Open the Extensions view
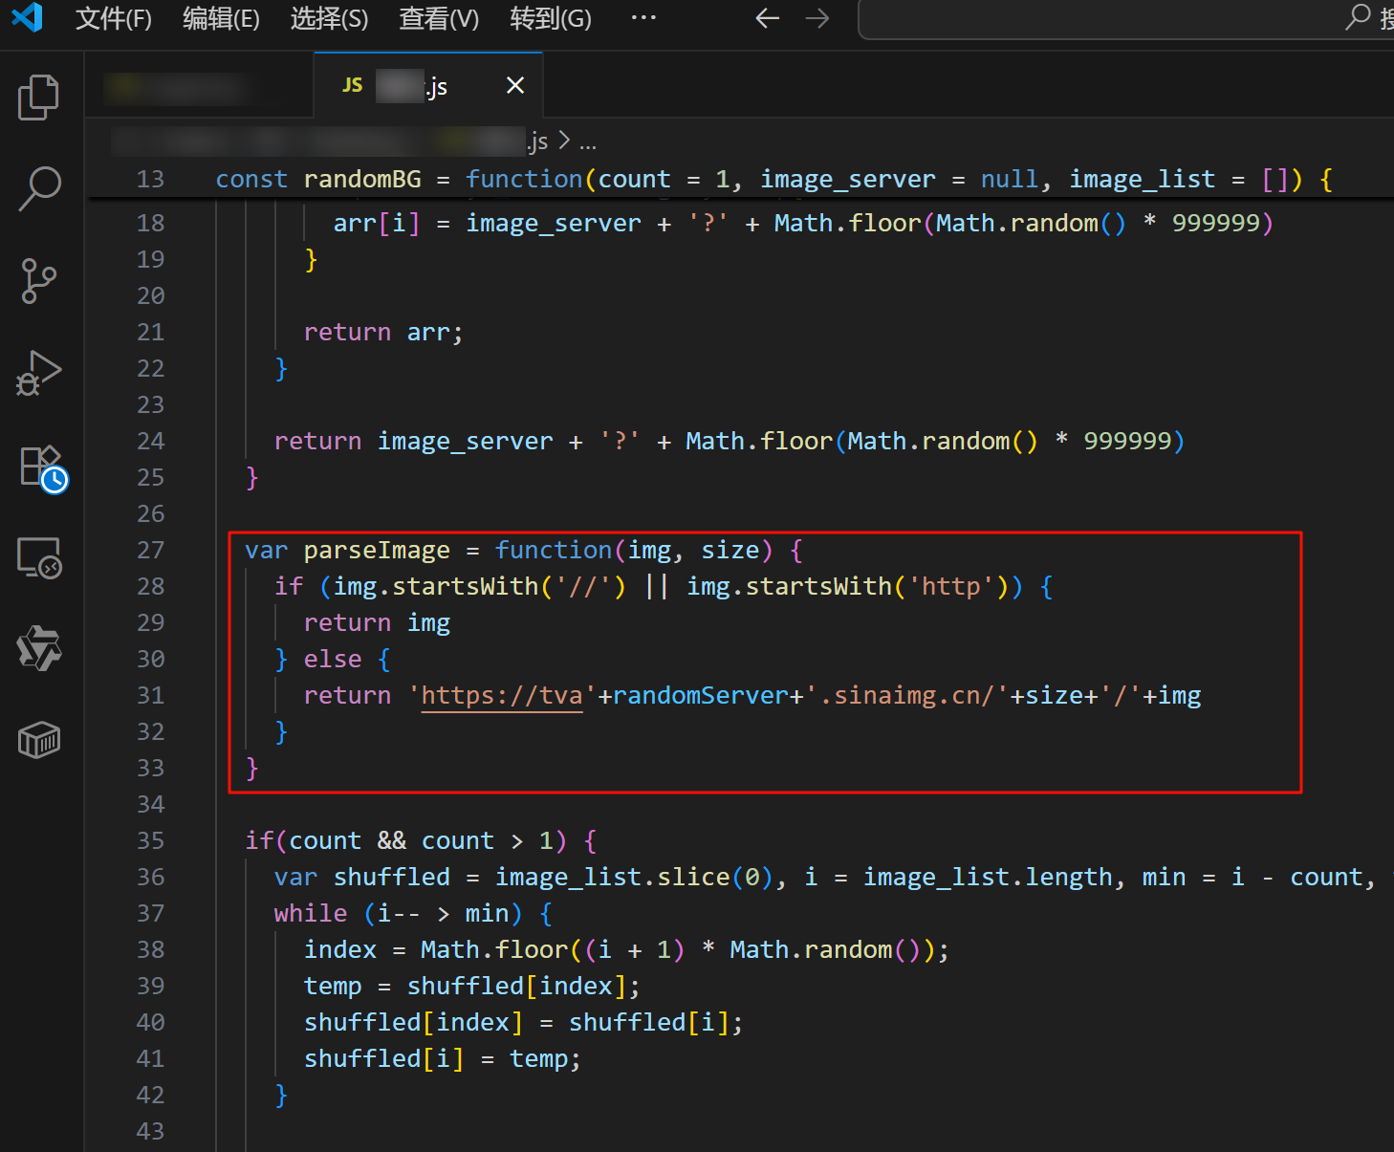Viewport: 1394px width, 1152px height. pyautogui.click(x=42, y=468)
